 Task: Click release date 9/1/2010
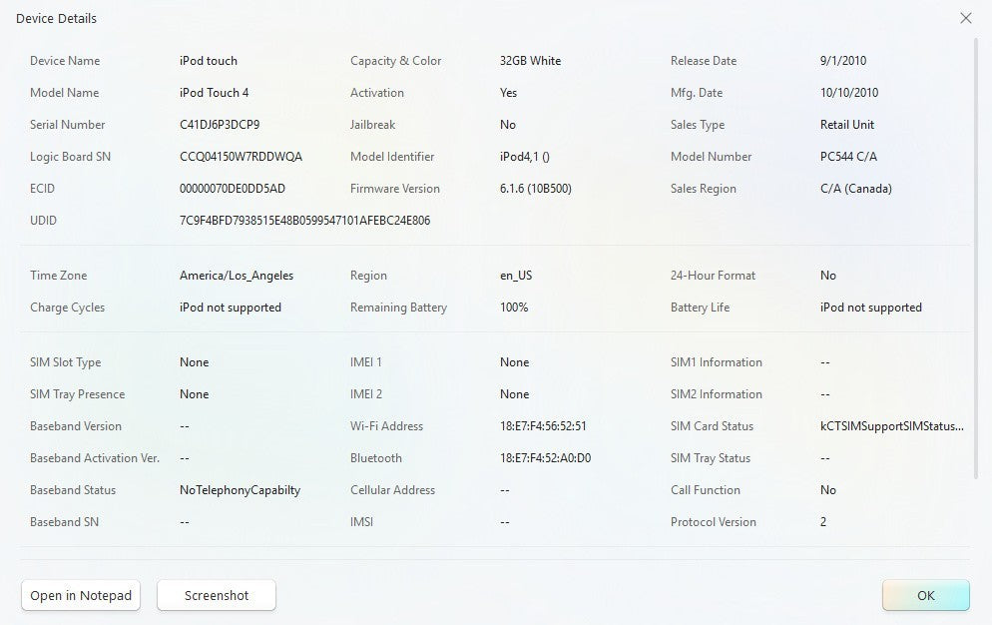[x=843, y=61]
